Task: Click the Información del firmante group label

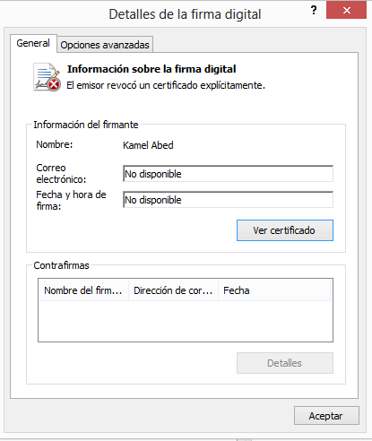Action: point(86,125)
